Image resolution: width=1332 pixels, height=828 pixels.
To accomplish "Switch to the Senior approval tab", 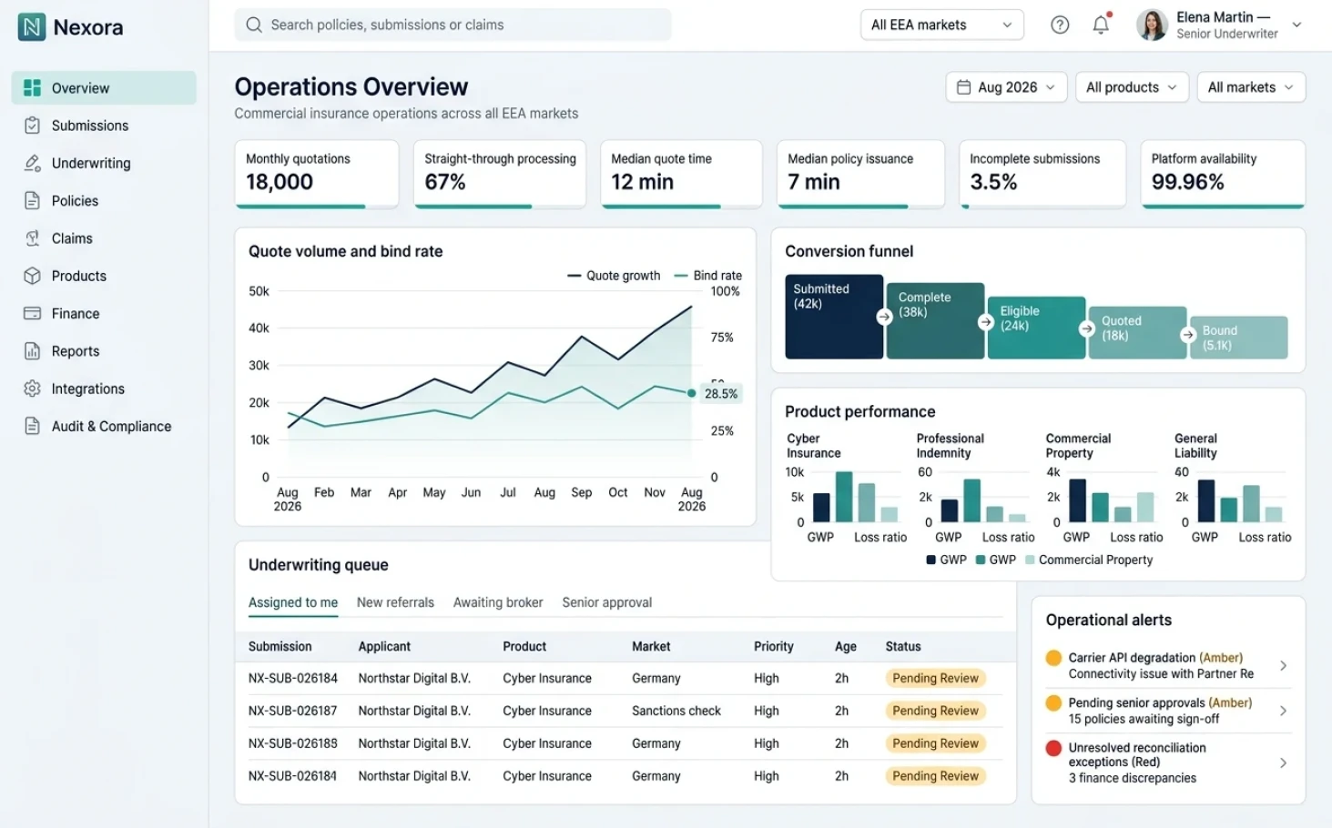I will (607, 602).
